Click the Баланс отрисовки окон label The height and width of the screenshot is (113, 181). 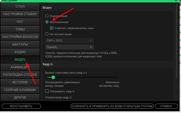pos(66,73)
